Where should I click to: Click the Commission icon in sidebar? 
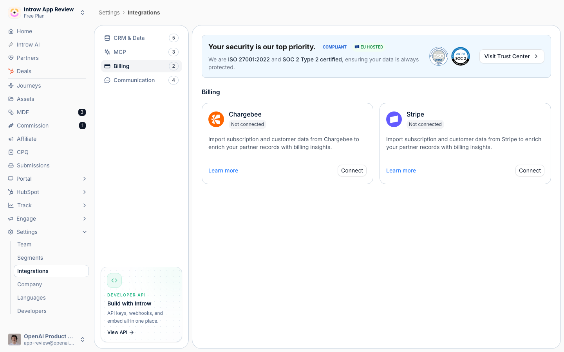[11, 126]
